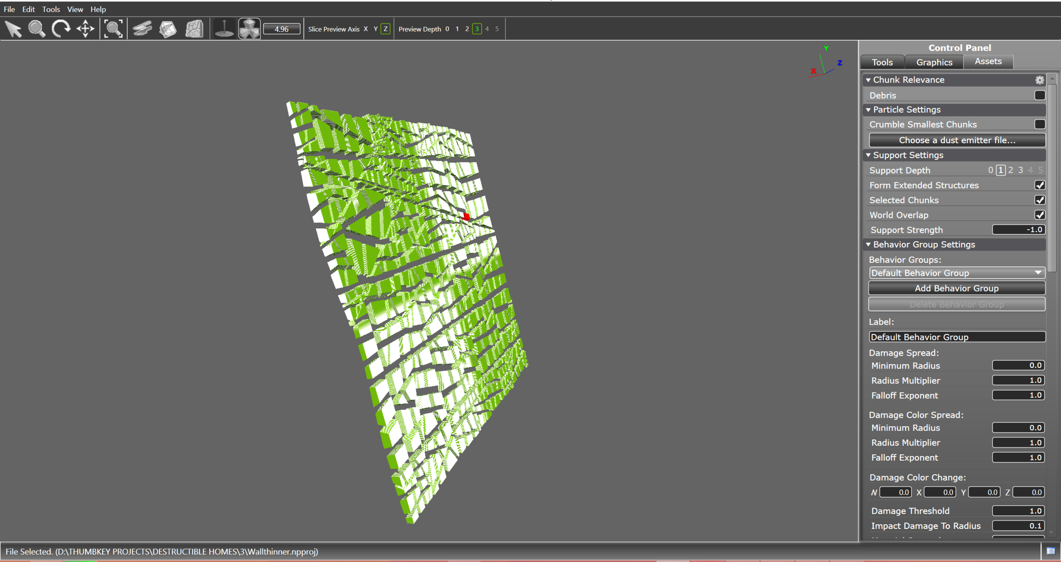Select the slice fracture tool icon
Screen dimensions: 1061x562
coord(142,29)
